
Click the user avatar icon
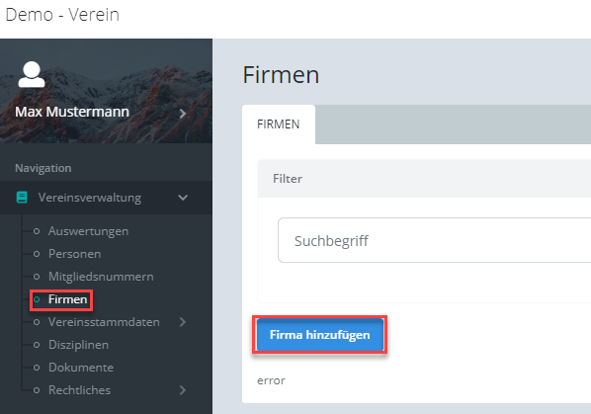[x=32, y=74]
